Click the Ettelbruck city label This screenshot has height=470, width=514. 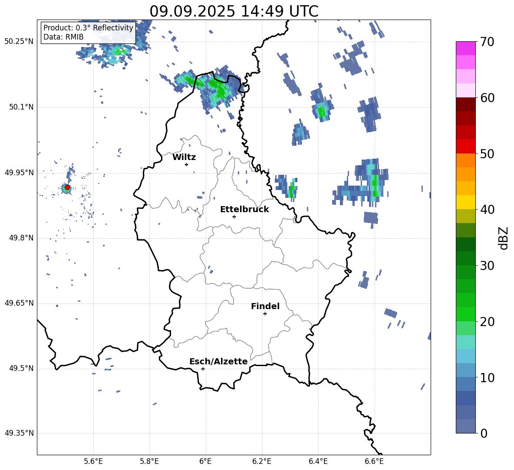[244, 210]
